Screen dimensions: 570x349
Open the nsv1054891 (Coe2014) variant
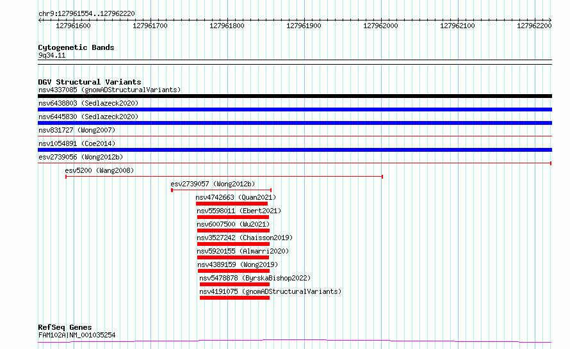tap(77, 143)
